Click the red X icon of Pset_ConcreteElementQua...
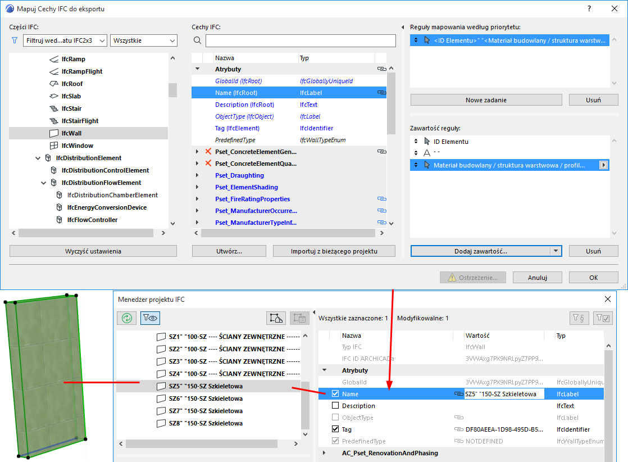Viewport: 628px width, 462px height. point(208,164)
